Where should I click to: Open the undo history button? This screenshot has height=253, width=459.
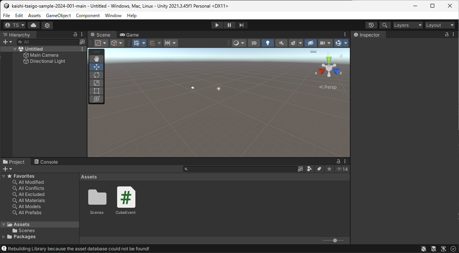click(372, 25)
